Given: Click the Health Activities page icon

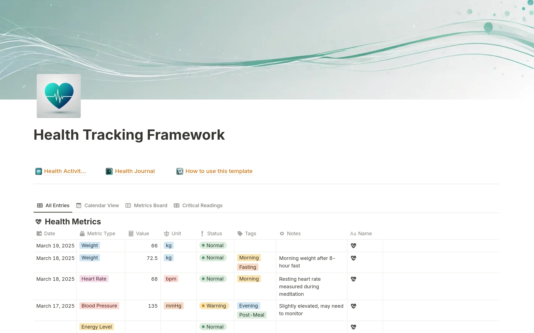Looking at the screenshot, I should pyautogui.click(x=39, y=171).
